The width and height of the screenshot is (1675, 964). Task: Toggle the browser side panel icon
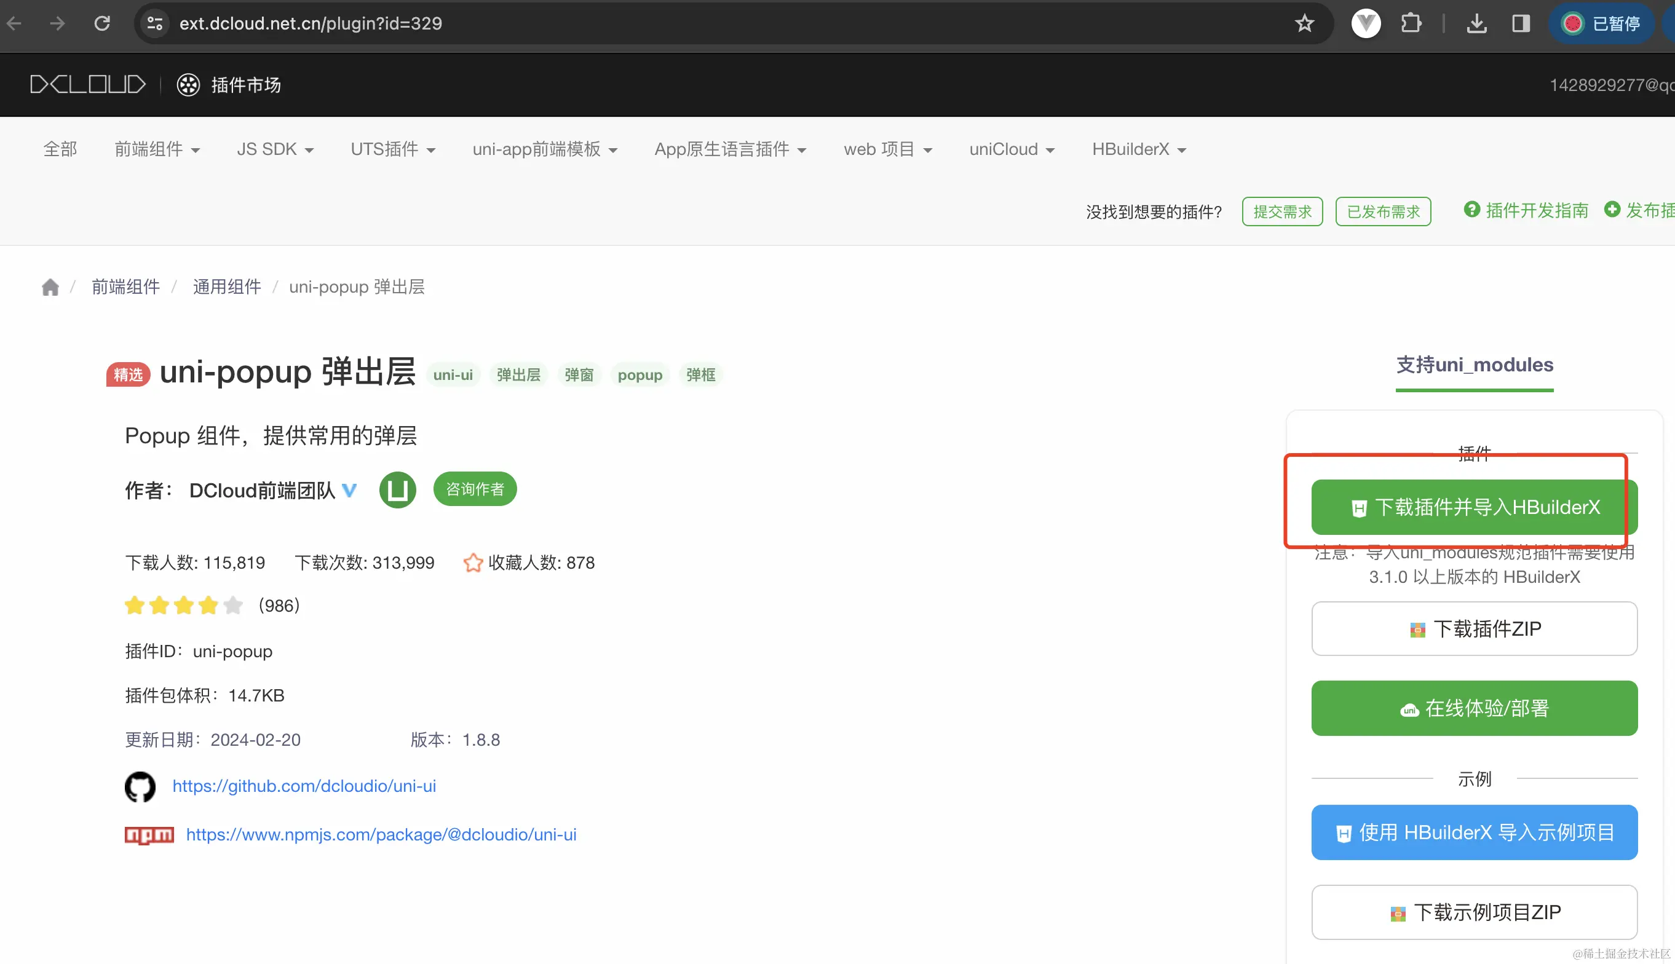coord(1521,24)
